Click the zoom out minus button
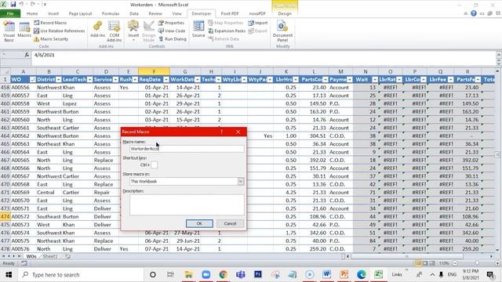 [x=455, y=263]
